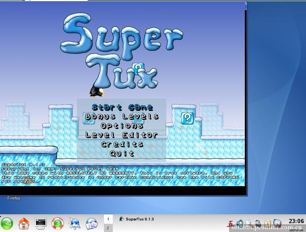Click the Tux penguin character
Image resolution: width=306 pixels, height=232 pixels.
(x=97, y=91)
